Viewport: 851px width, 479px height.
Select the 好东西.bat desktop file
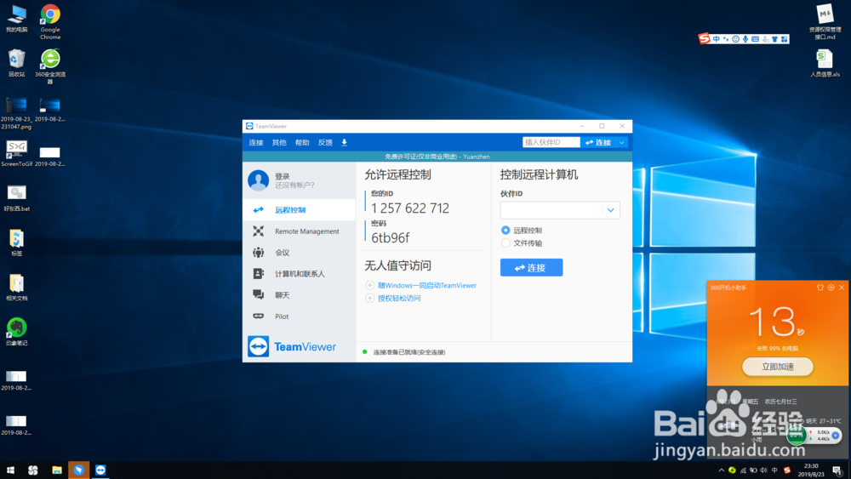[17, 197]
